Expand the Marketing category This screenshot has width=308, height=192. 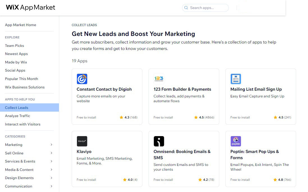(51, 145)
